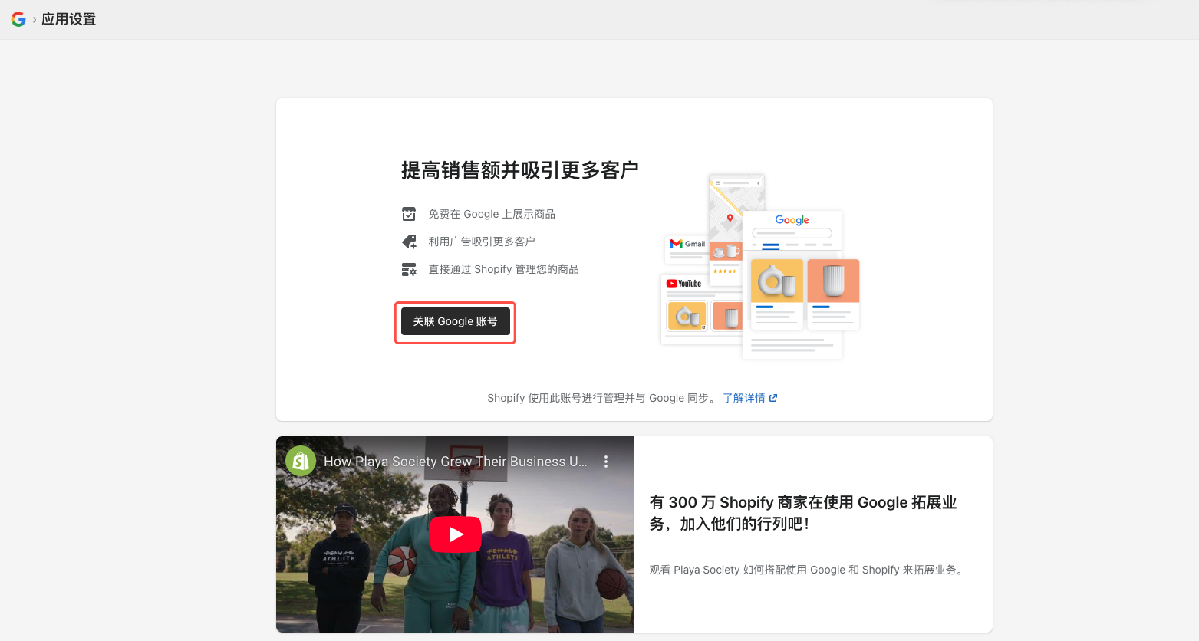Open the video's three-dot more options menu
The width and height of the screenshot is (1199, 641).
(x=606, y=462)
